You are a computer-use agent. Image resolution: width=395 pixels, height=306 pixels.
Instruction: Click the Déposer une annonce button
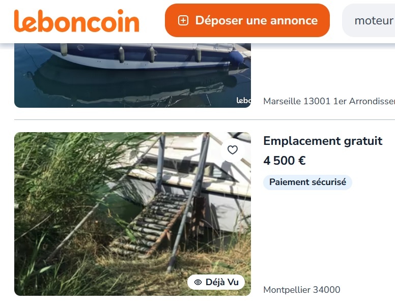[x=247, y=20]
